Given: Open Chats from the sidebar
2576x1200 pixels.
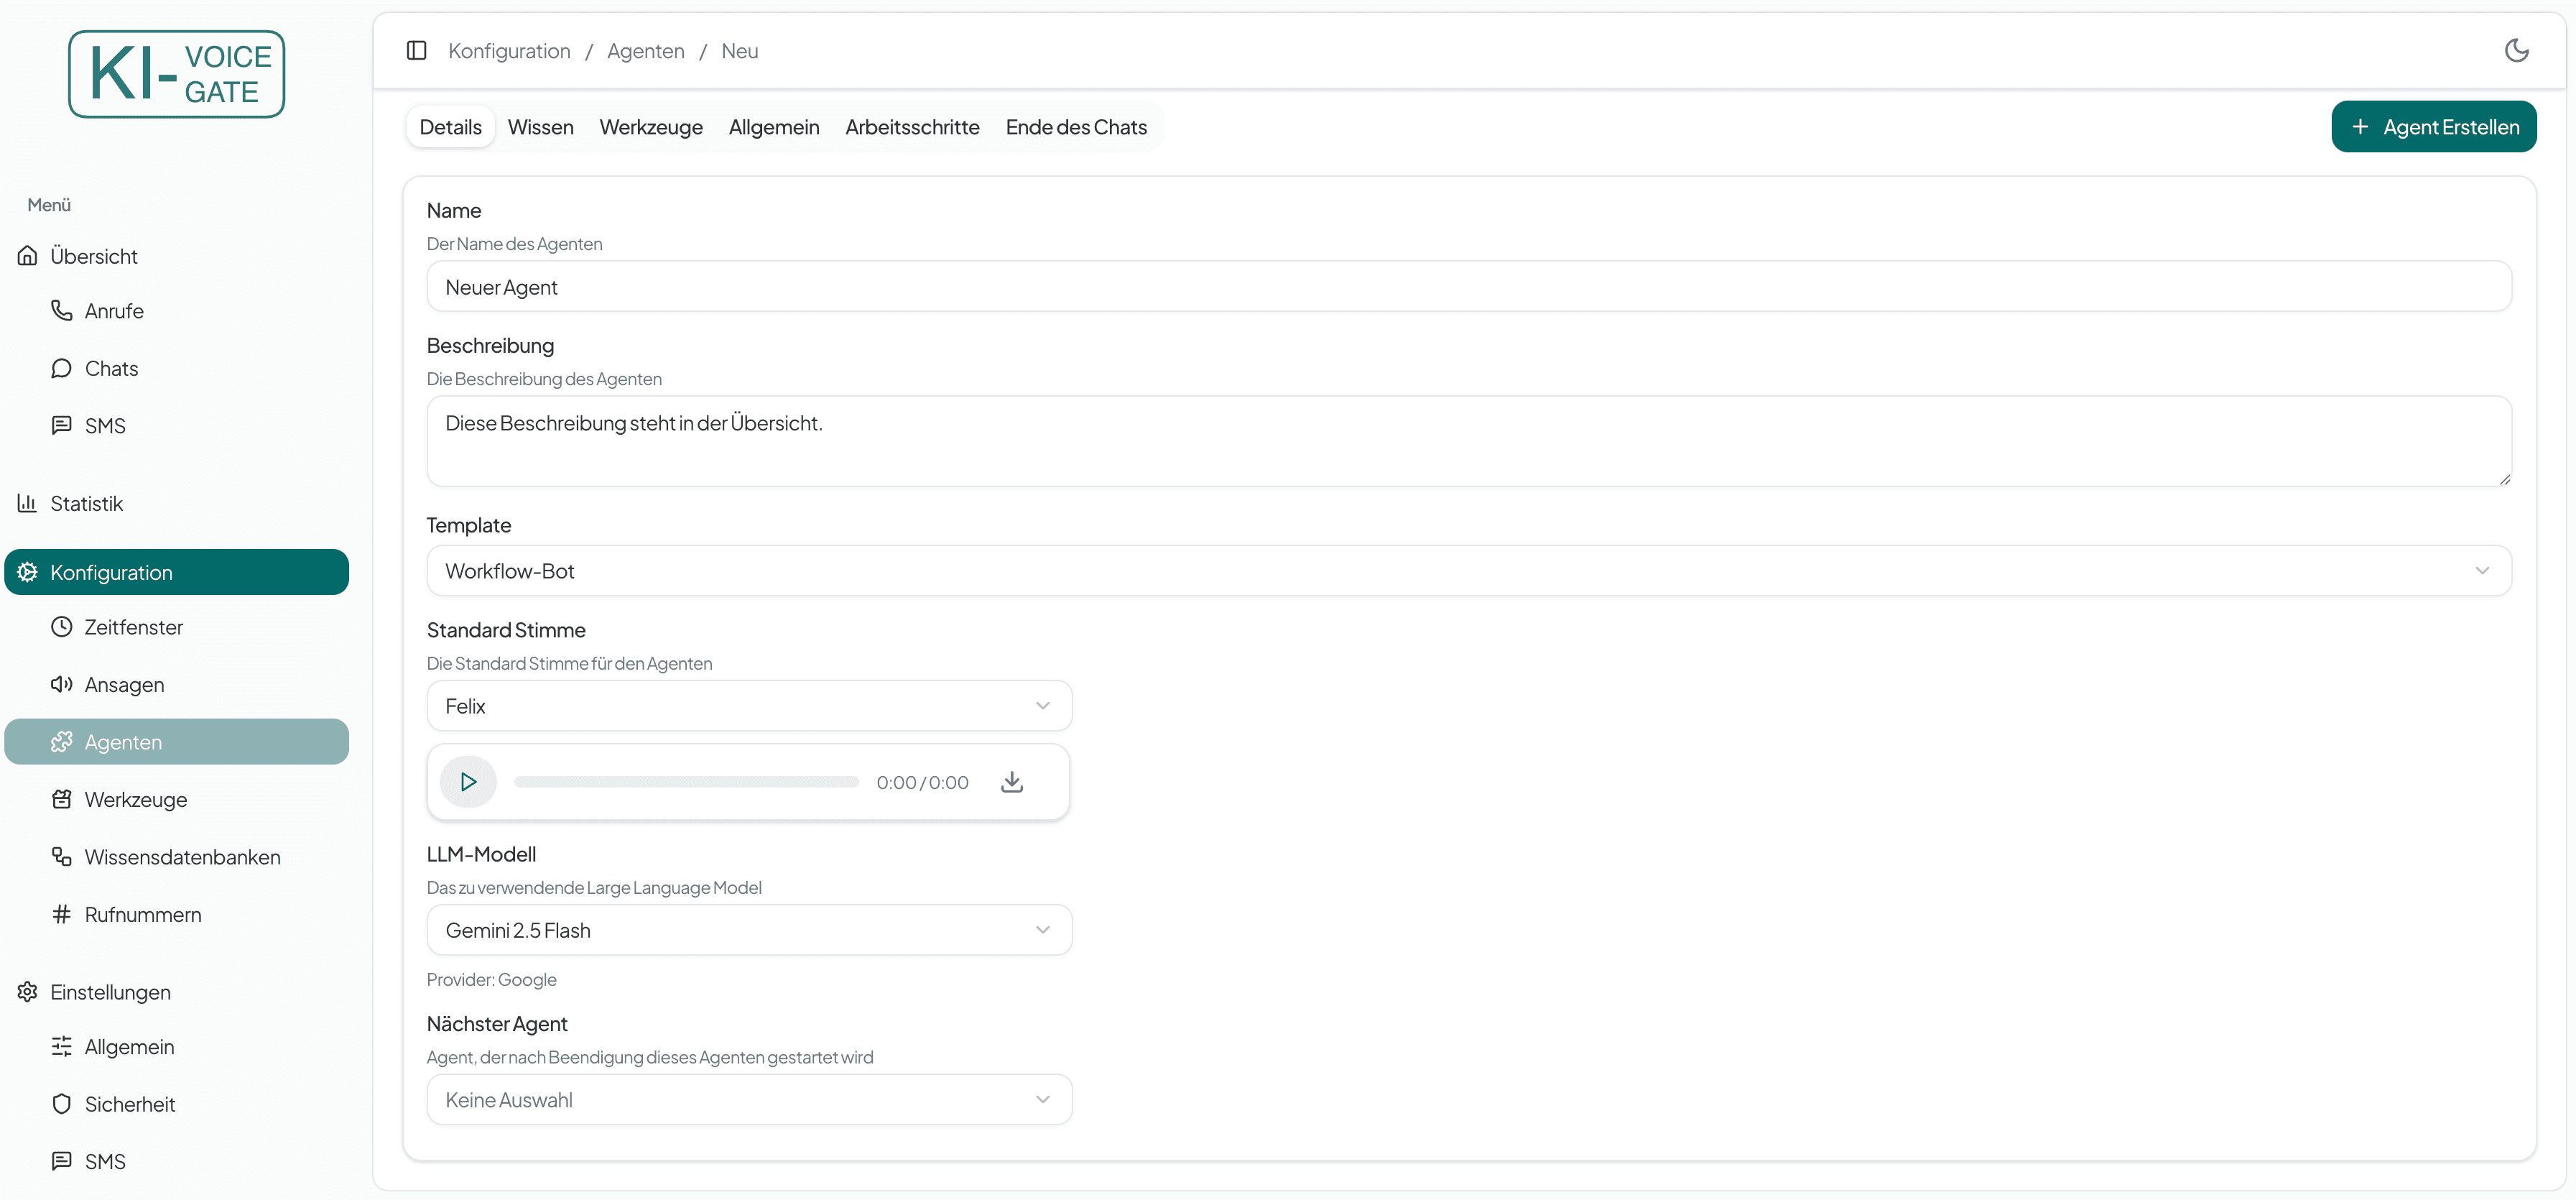Looking at the screenshot, I should pos(111,369).
